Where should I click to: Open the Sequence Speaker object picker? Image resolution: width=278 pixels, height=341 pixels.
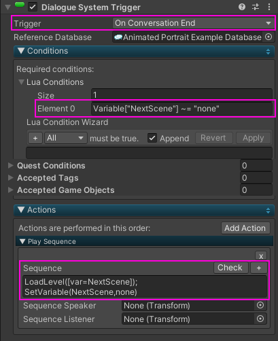(x=260, y=306)
